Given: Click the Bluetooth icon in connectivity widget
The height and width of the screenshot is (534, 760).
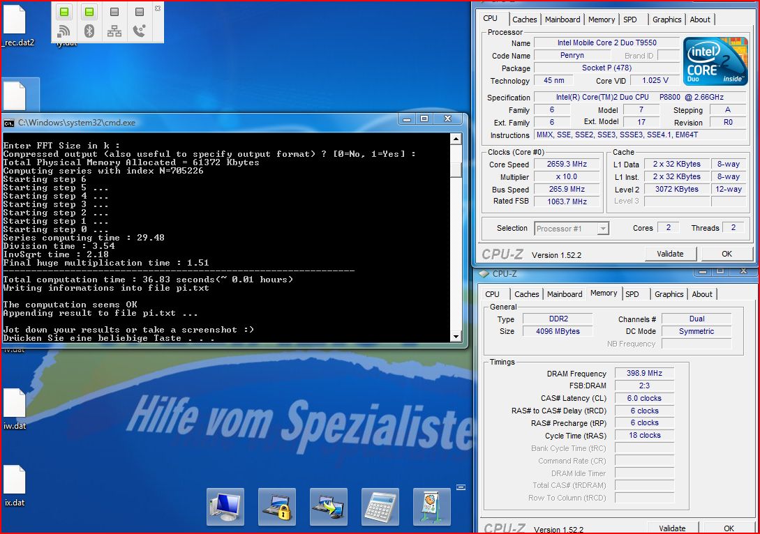Looking at the screenshot, I should click(x=89, y=31).
